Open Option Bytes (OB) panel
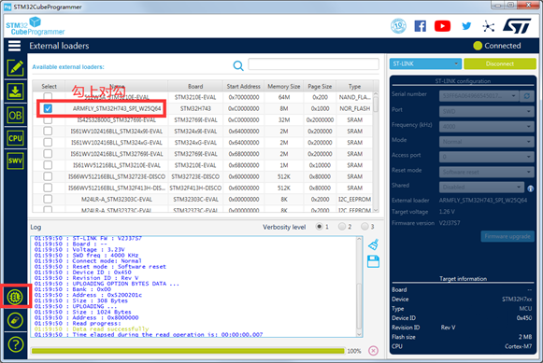 (x=15, y=115)
